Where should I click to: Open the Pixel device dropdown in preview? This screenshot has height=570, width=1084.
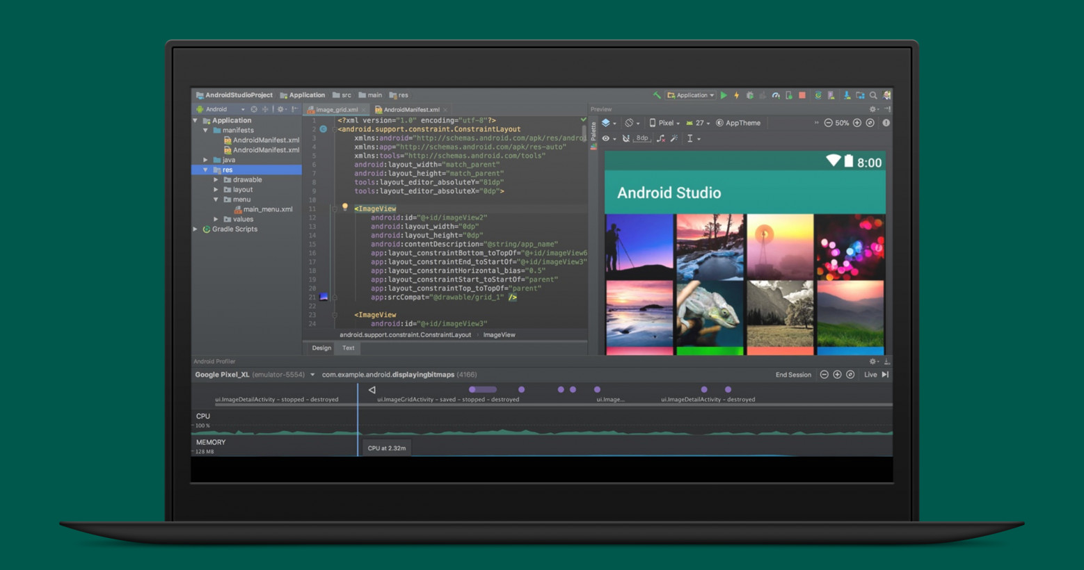664,123
